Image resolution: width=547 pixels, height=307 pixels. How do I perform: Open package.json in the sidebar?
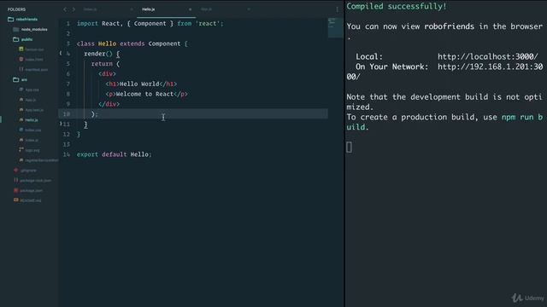tap(32, 191)
